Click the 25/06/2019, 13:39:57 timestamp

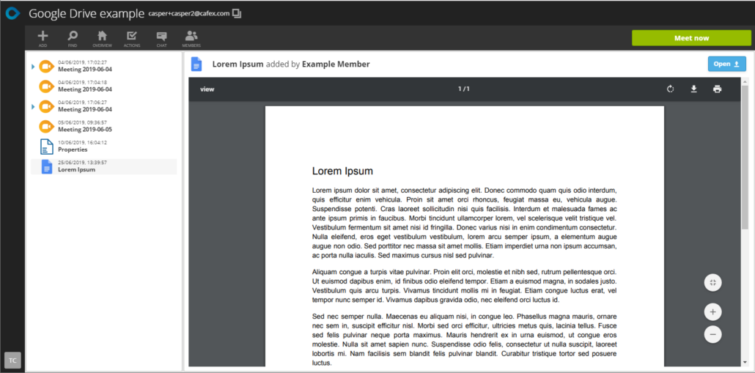click(x=82, y=162)
